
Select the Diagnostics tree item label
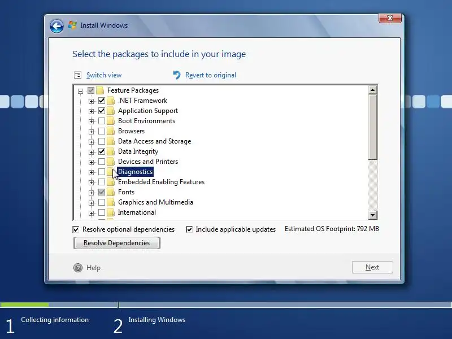coord(135,172)
